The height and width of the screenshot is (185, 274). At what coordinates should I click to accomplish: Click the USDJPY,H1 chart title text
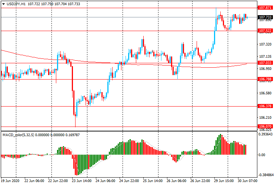[x=16, y=4]
